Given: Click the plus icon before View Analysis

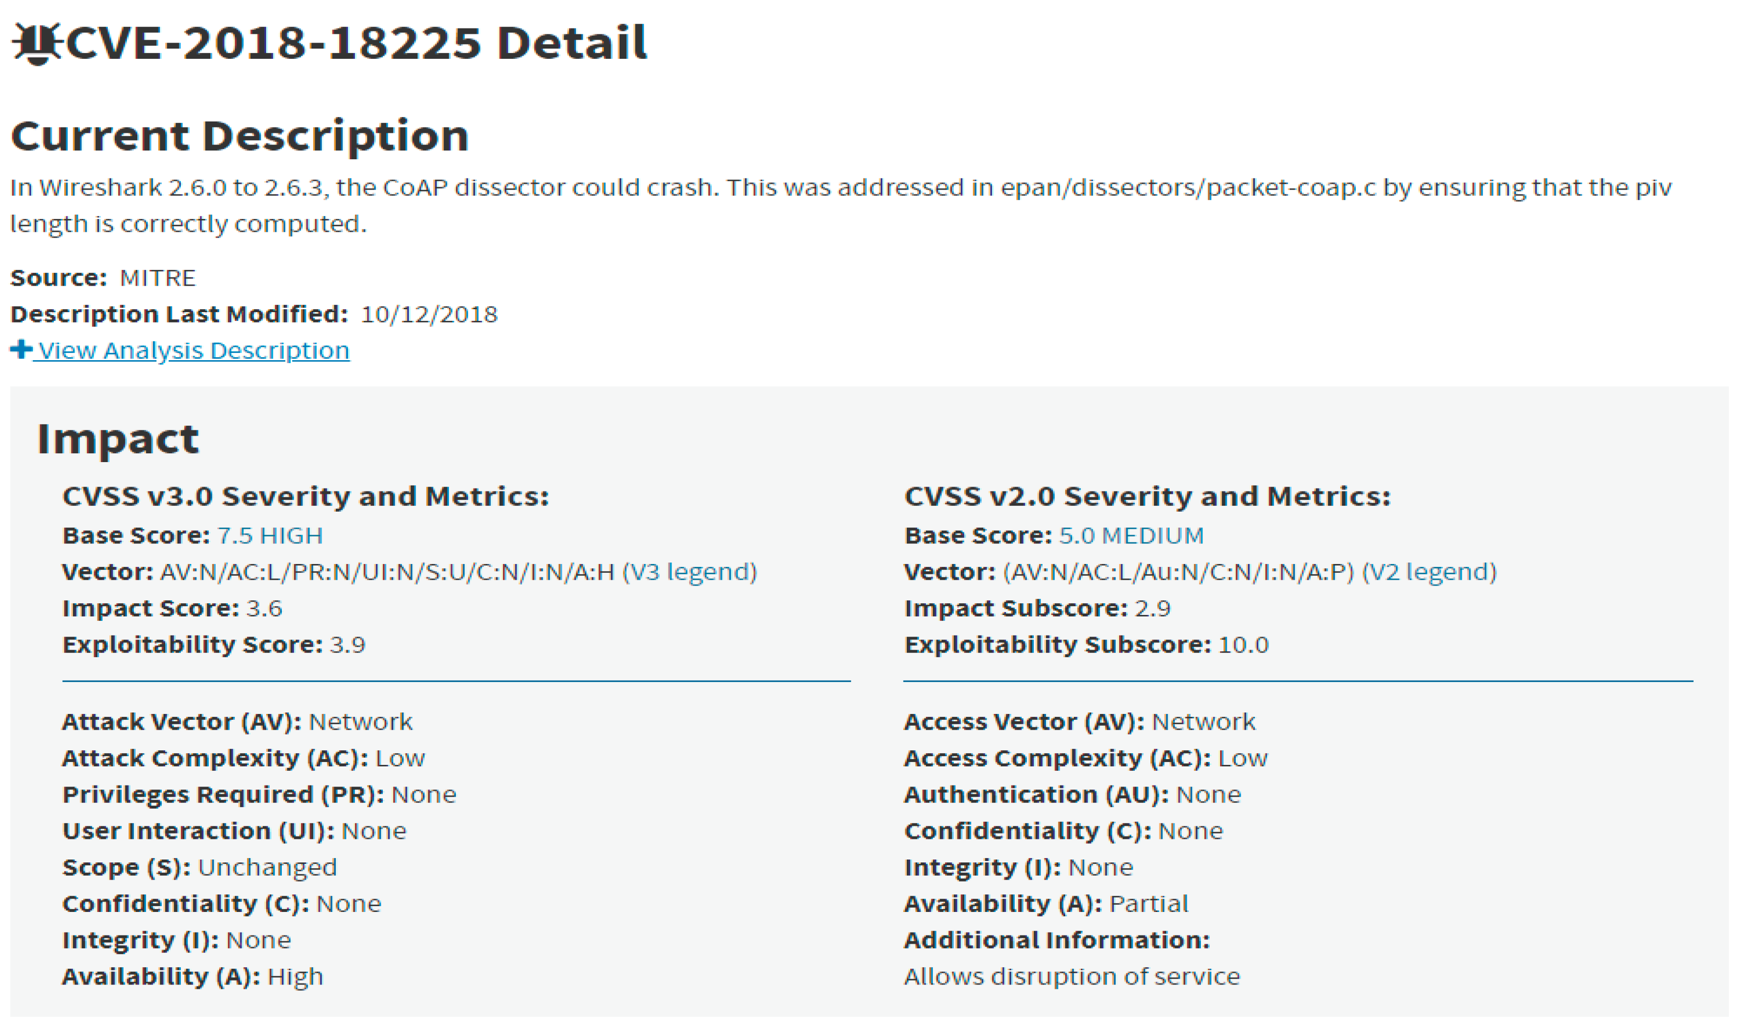Looking at the screenshot, I should click(x=21, y=349).
